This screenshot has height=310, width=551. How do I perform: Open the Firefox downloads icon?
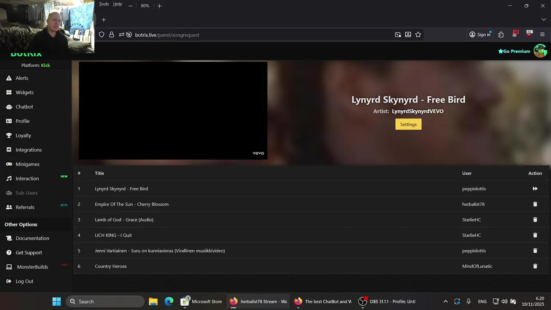(x=408, y=35)
